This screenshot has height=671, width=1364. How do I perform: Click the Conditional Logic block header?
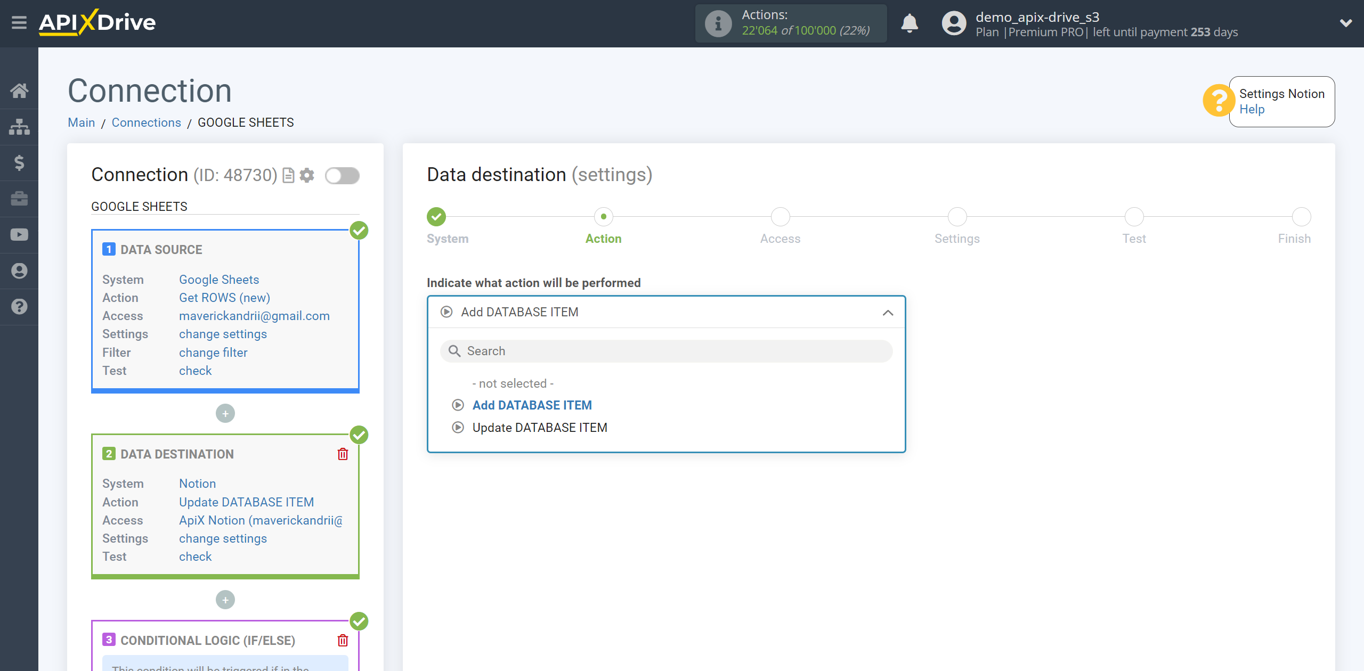pos(208,641)
